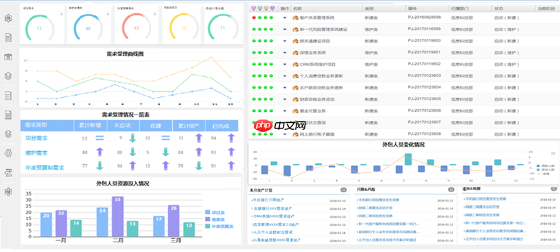This screenshot has width=560, height=252.
Task: Click the count badge beside 本月投产计划
Action: pos(344,189)
